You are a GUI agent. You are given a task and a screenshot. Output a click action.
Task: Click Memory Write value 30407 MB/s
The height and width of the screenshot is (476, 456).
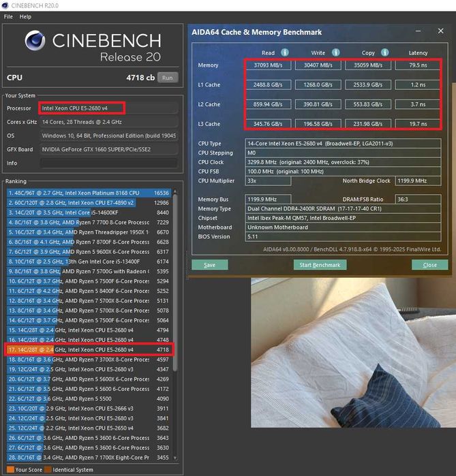pos(318,65)
